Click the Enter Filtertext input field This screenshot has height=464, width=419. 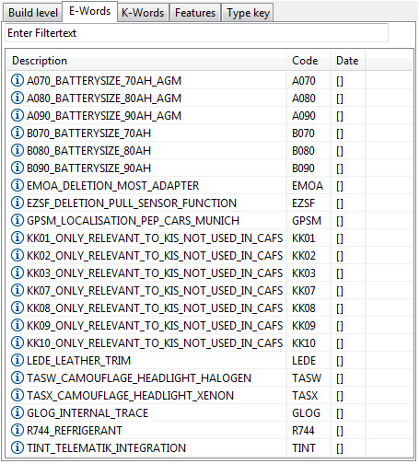click(196, 33)
